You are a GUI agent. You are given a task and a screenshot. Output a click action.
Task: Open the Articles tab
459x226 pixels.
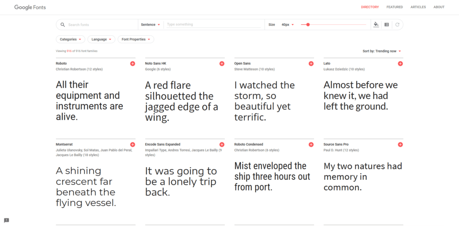(418, 7)
